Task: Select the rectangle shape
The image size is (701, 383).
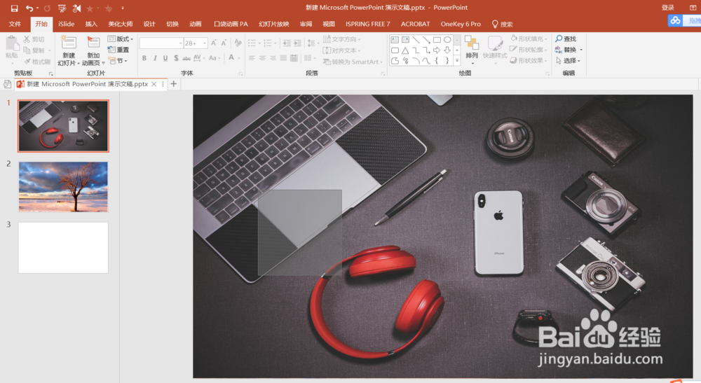Action: (436, 40)
